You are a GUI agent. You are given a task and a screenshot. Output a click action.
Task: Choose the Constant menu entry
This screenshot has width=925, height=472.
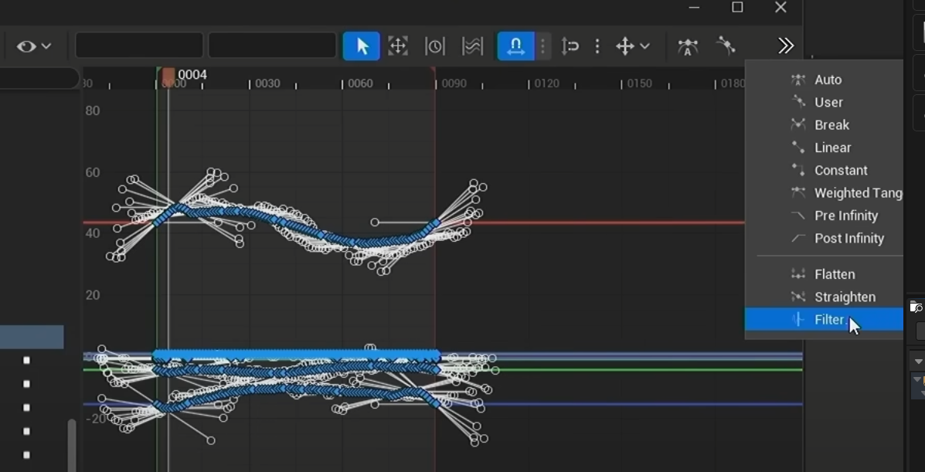tap(824, 171)
